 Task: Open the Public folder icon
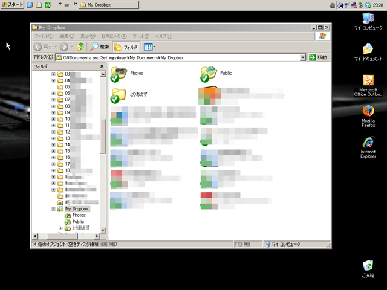209,74
